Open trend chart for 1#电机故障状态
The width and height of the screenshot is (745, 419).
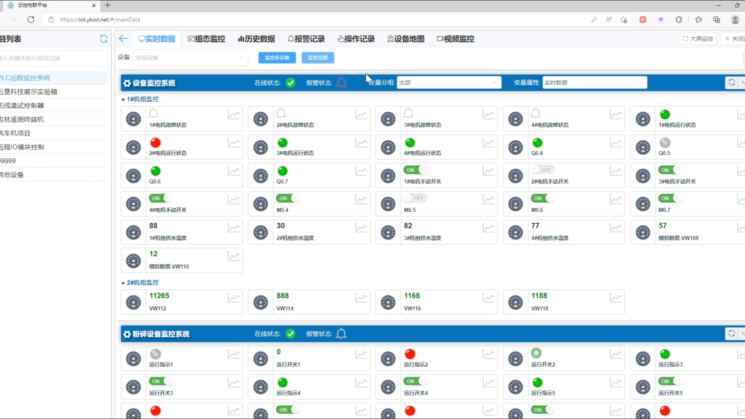[234, 114]
